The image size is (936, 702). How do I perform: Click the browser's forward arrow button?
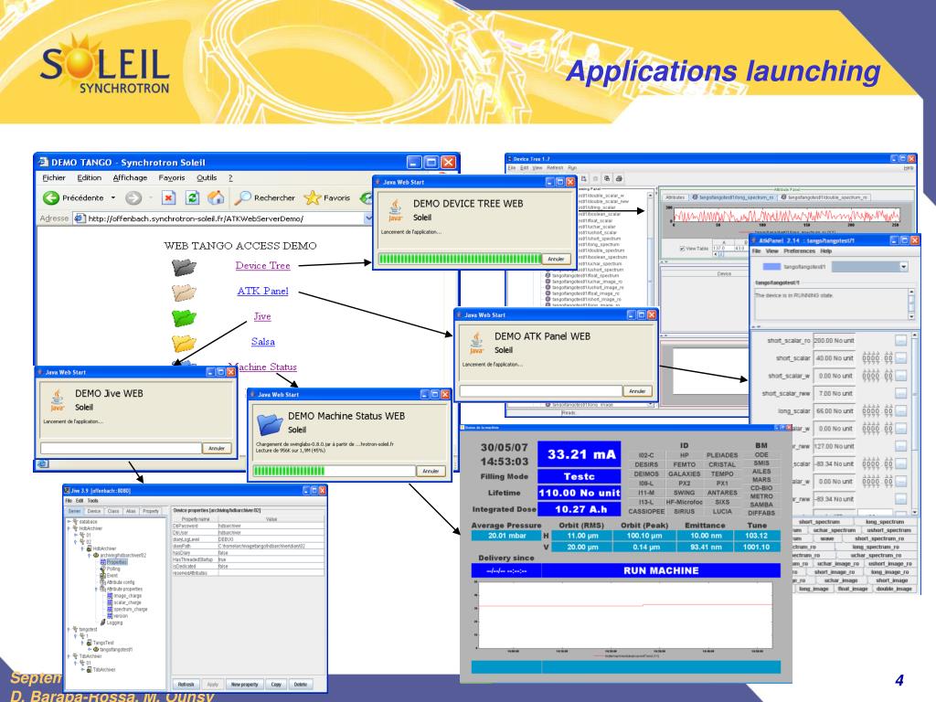[133, 197]
